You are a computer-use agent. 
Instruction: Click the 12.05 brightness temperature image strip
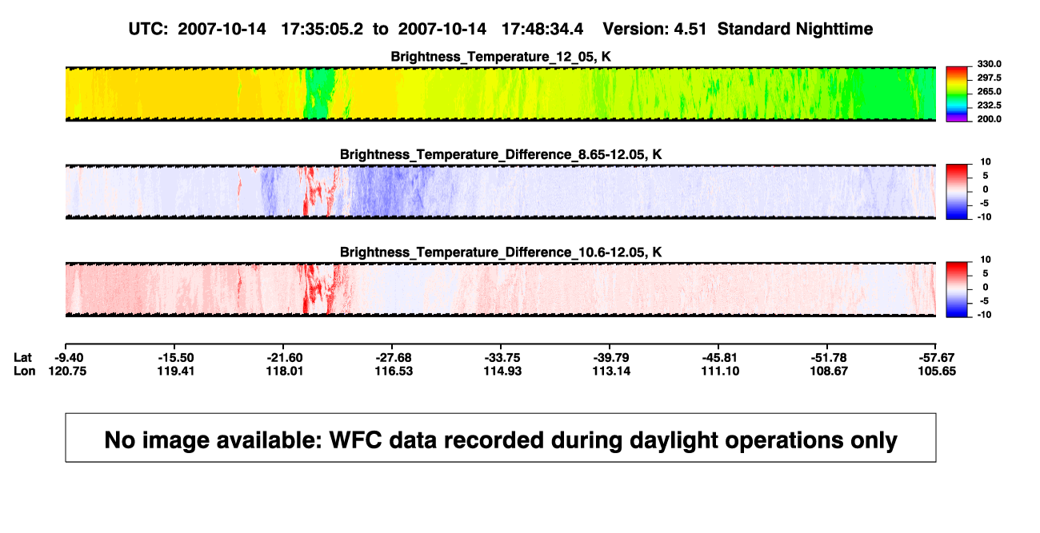(x=501, y=93)
